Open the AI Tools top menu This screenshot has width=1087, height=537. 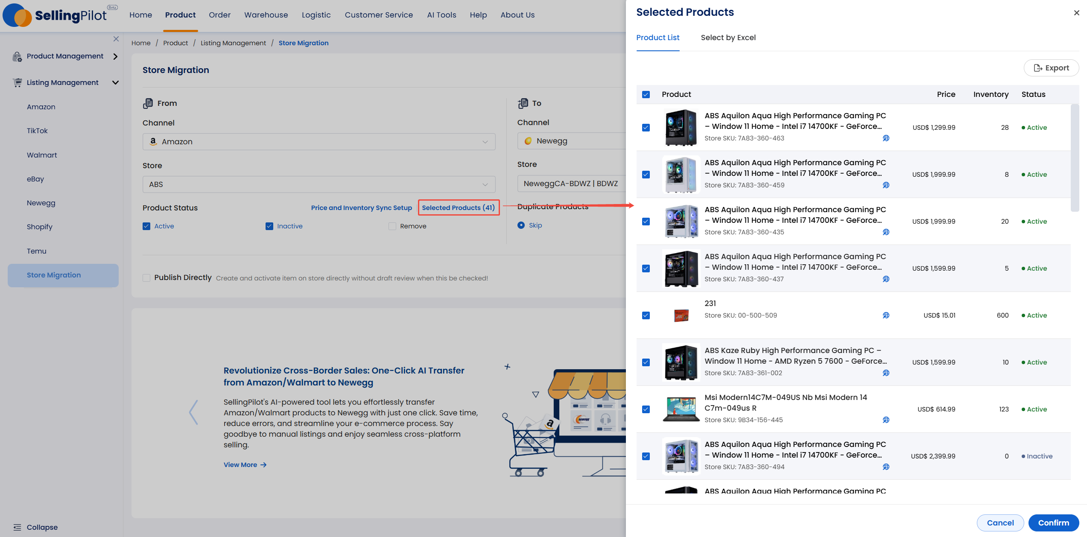(x=441, y=15)
